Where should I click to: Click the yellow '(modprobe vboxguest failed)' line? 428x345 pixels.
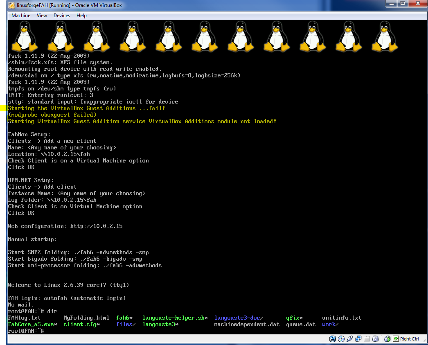(x=52, y=115)
